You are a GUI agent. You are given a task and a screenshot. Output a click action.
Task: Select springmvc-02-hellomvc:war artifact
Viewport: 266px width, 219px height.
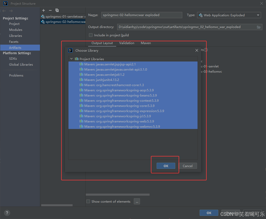(63, 22)
